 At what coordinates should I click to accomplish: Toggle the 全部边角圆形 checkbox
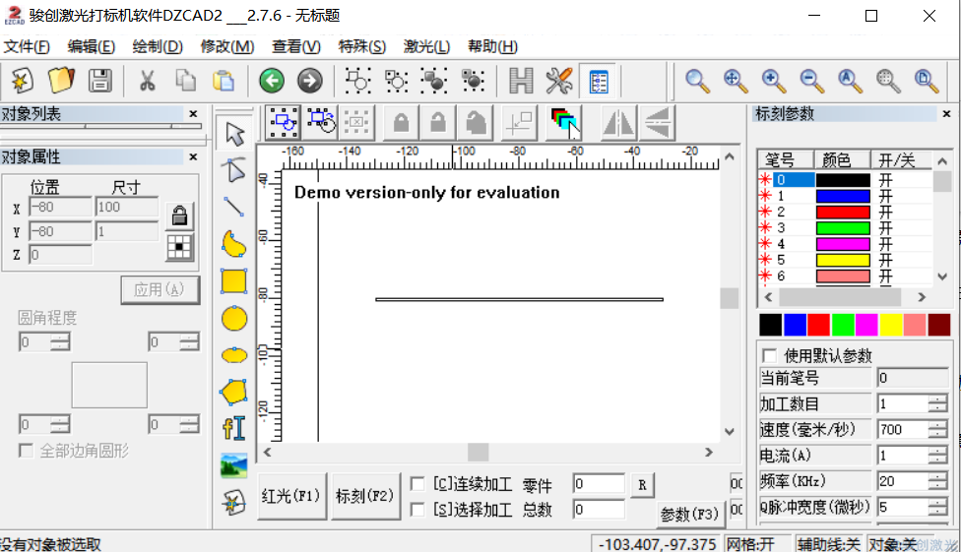click(x=26, y=451)
